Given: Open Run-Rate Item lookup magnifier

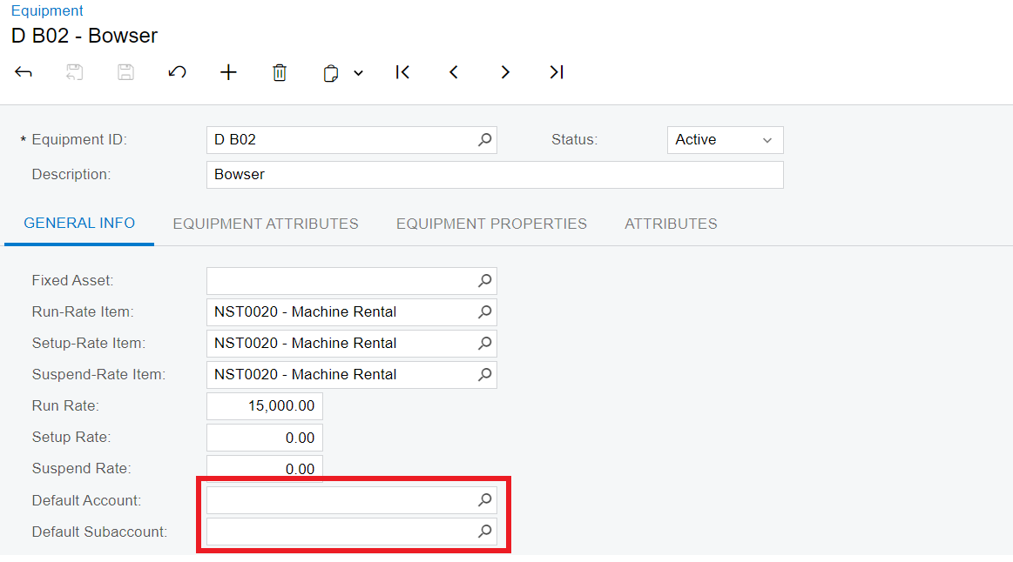Looking at the screenshot, I should [484, 311].
